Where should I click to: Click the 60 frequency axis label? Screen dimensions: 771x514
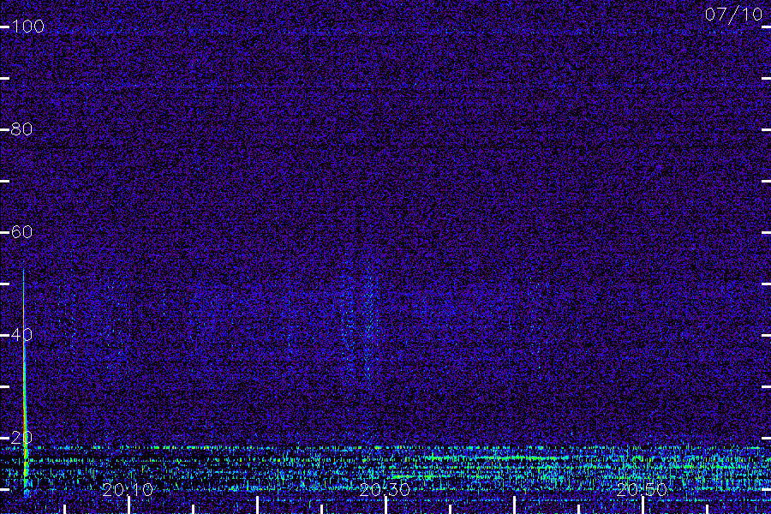pyautogui.click(x=21, y=231)
